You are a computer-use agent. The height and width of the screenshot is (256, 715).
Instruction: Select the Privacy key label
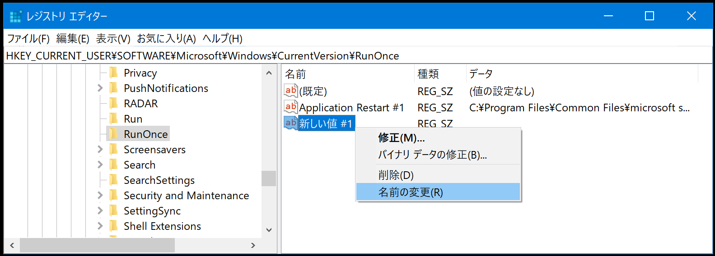140,73
